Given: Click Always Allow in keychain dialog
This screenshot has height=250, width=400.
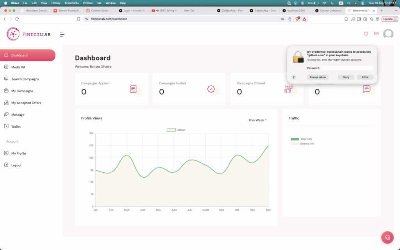Looking at the screenshot, I should click(x=318, y=77).
